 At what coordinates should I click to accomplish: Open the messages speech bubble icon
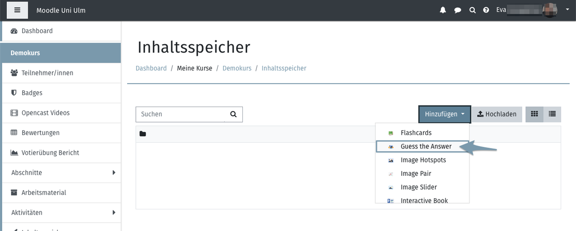(x=457, y=10)
